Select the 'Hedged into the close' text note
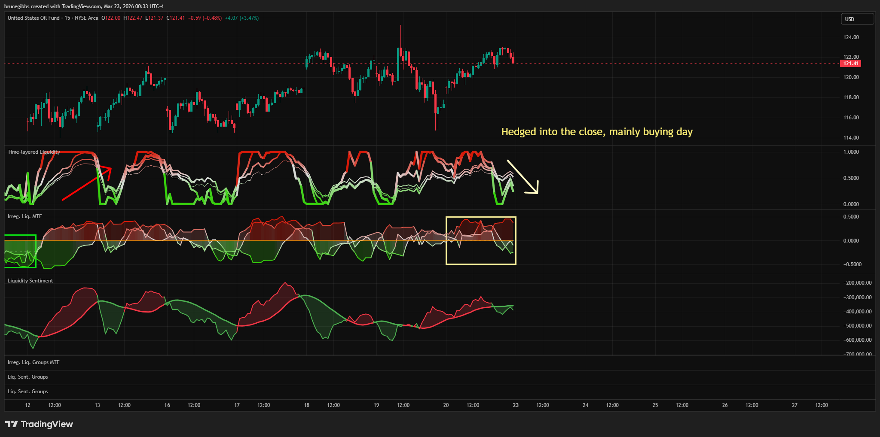This screenshot has height=437, width=880. pos(596,132)
